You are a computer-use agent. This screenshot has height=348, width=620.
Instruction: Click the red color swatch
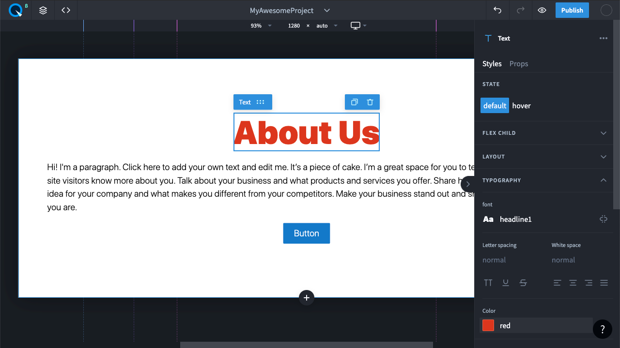pos(488,325)
